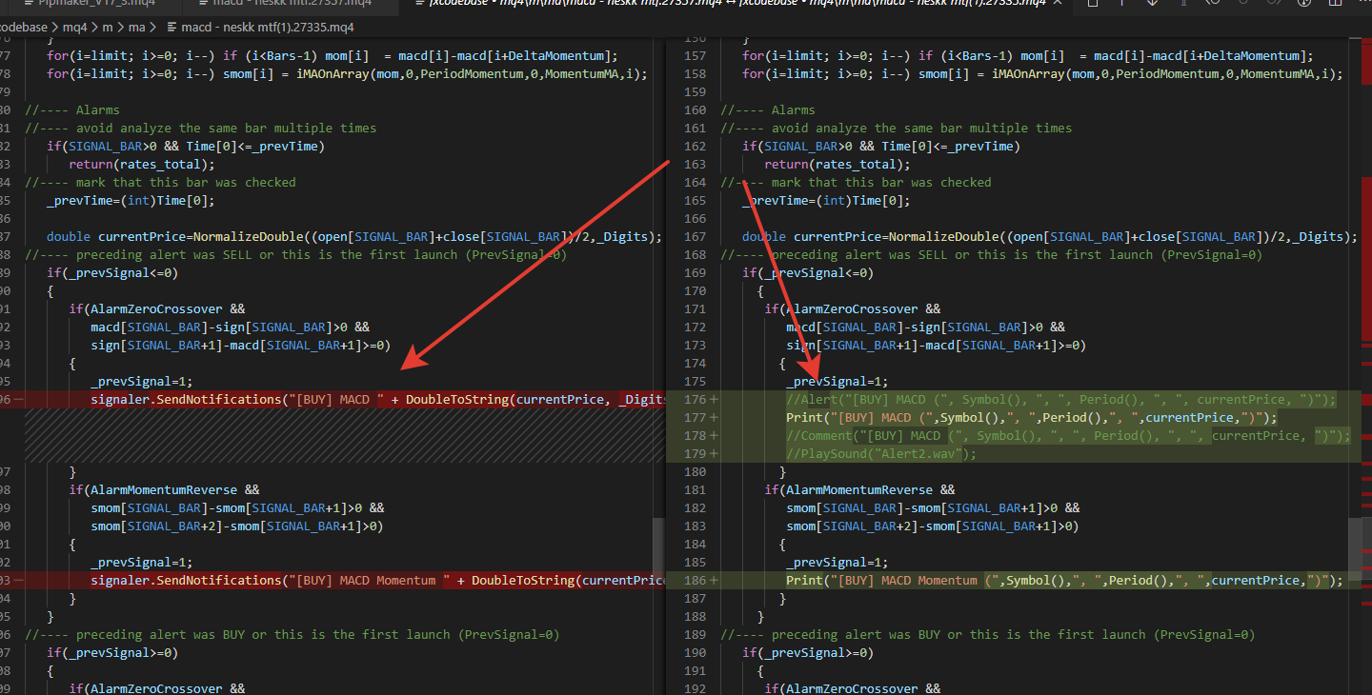This screenshot has width=1372, height=695.
Task: Click the plus marker on line 178
Action: click(x=714, y=436)
